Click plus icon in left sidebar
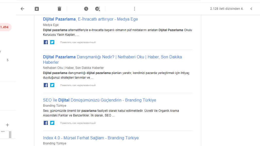Screen dimensions: 260x146 (7, 125)
